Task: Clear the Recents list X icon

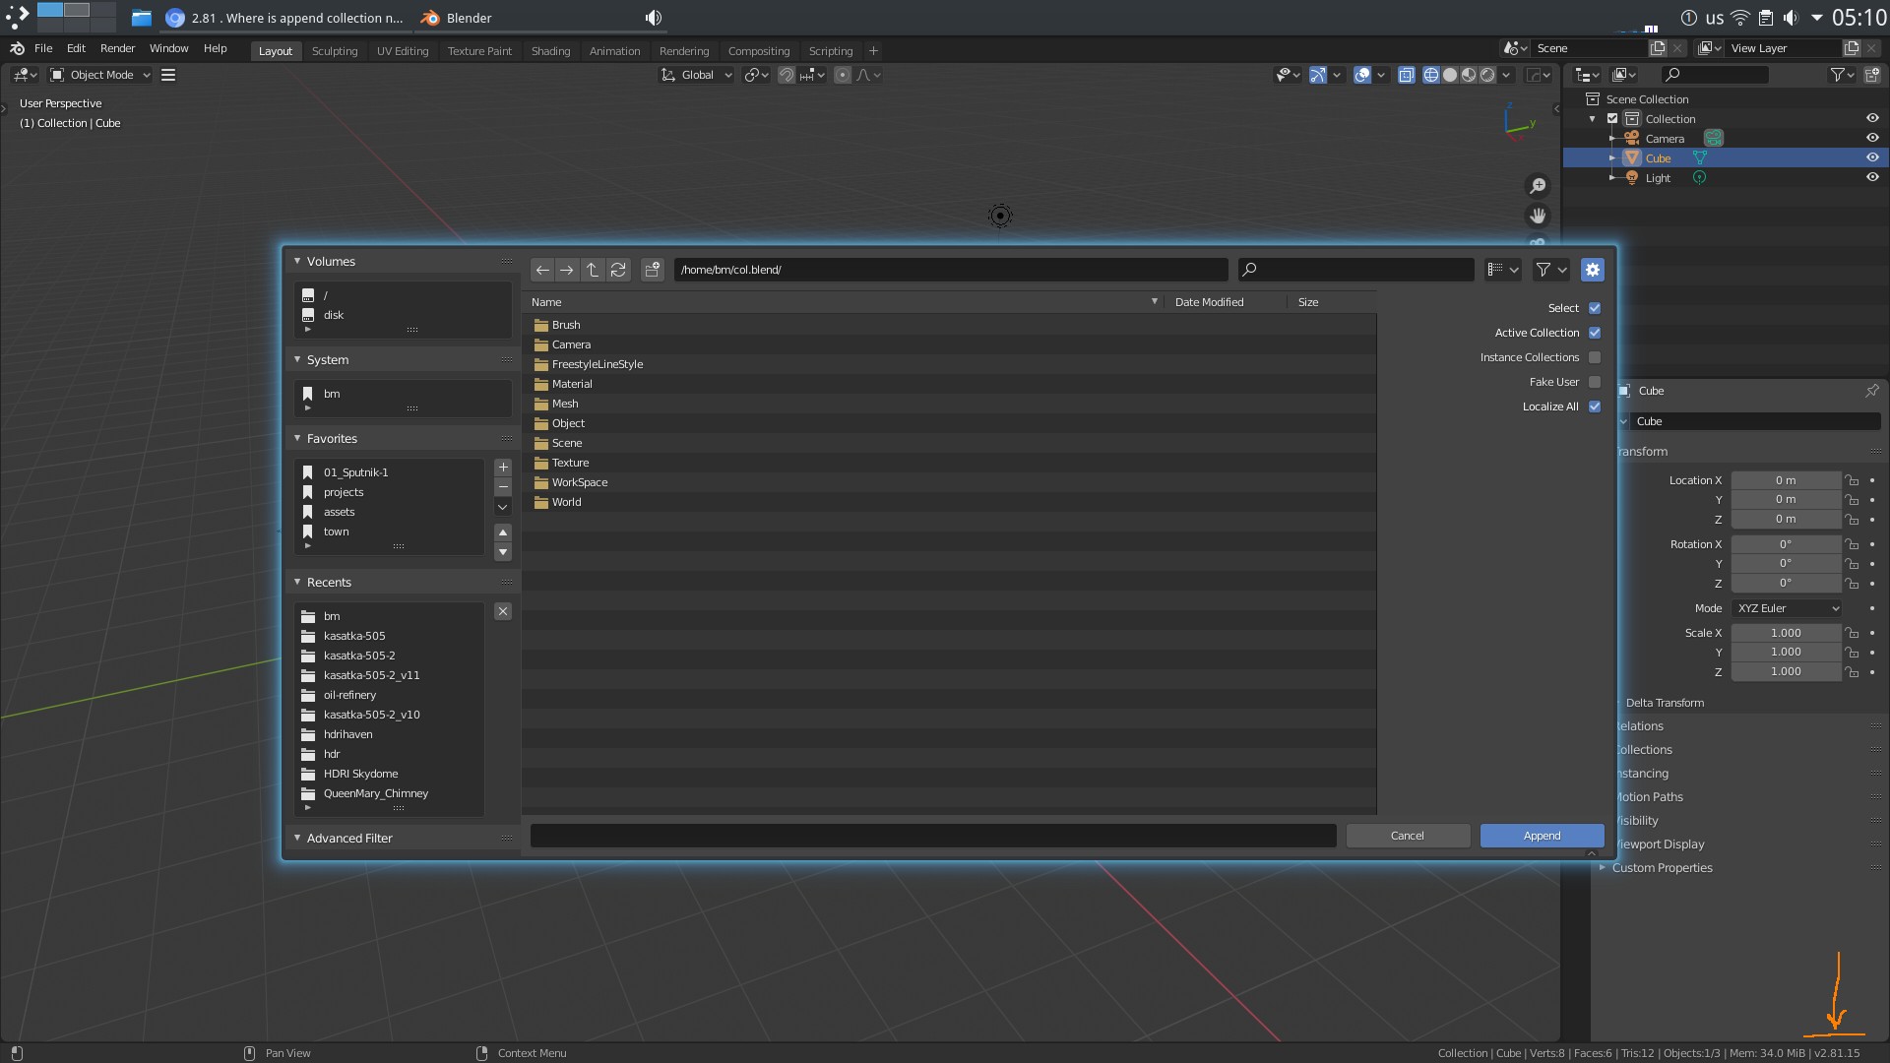Action: click(503, 611)
